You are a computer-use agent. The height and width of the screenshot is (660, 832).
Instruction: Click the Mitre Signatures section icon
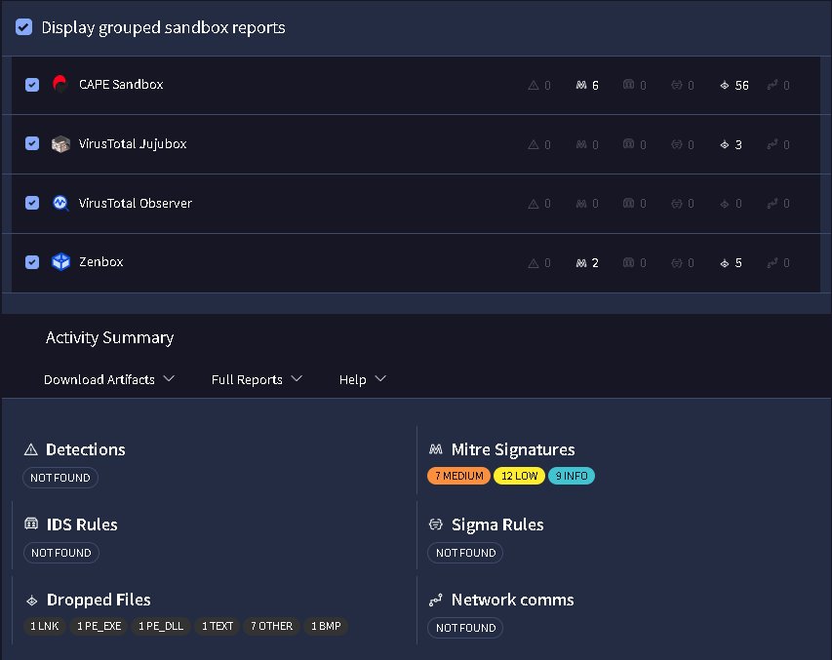436,449
